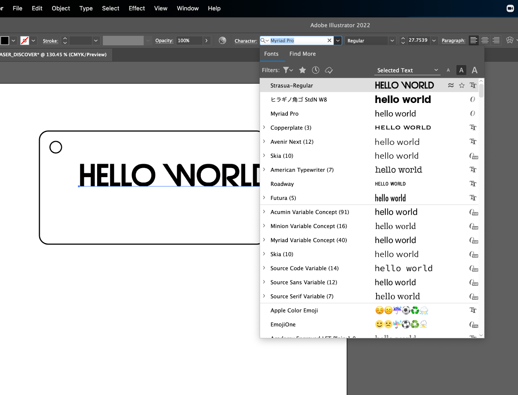
Task: Click the font search magnifier icon
Action: point(265,40)
